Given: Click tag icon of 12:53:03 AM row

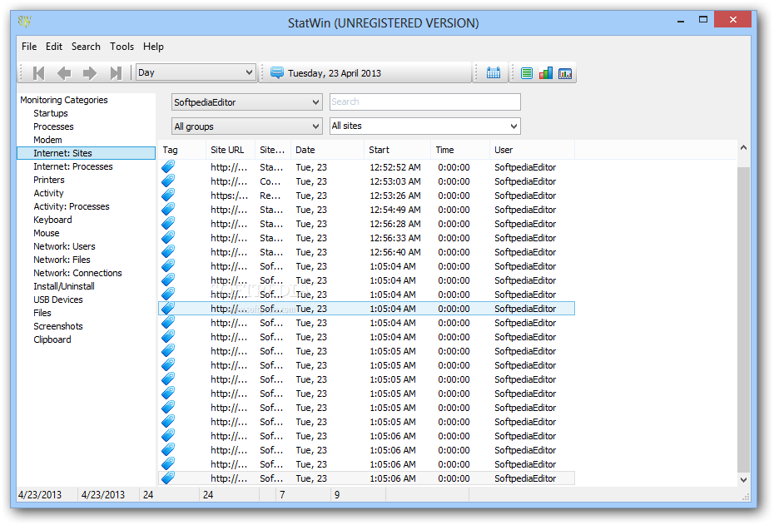Looking at the screenshot, I should coord(168,181).
